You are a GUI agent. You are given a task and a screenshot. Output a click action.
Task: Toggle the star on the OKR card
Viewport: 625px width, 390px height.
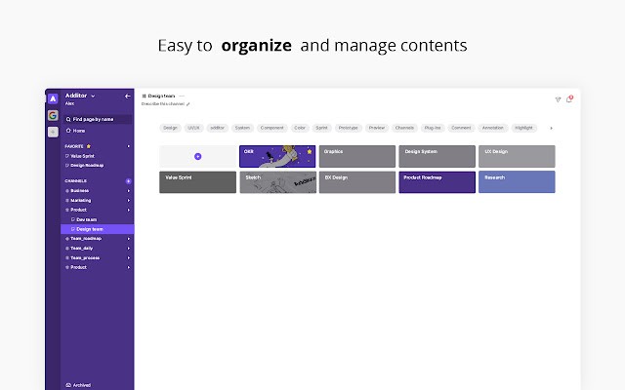point(310,151)
